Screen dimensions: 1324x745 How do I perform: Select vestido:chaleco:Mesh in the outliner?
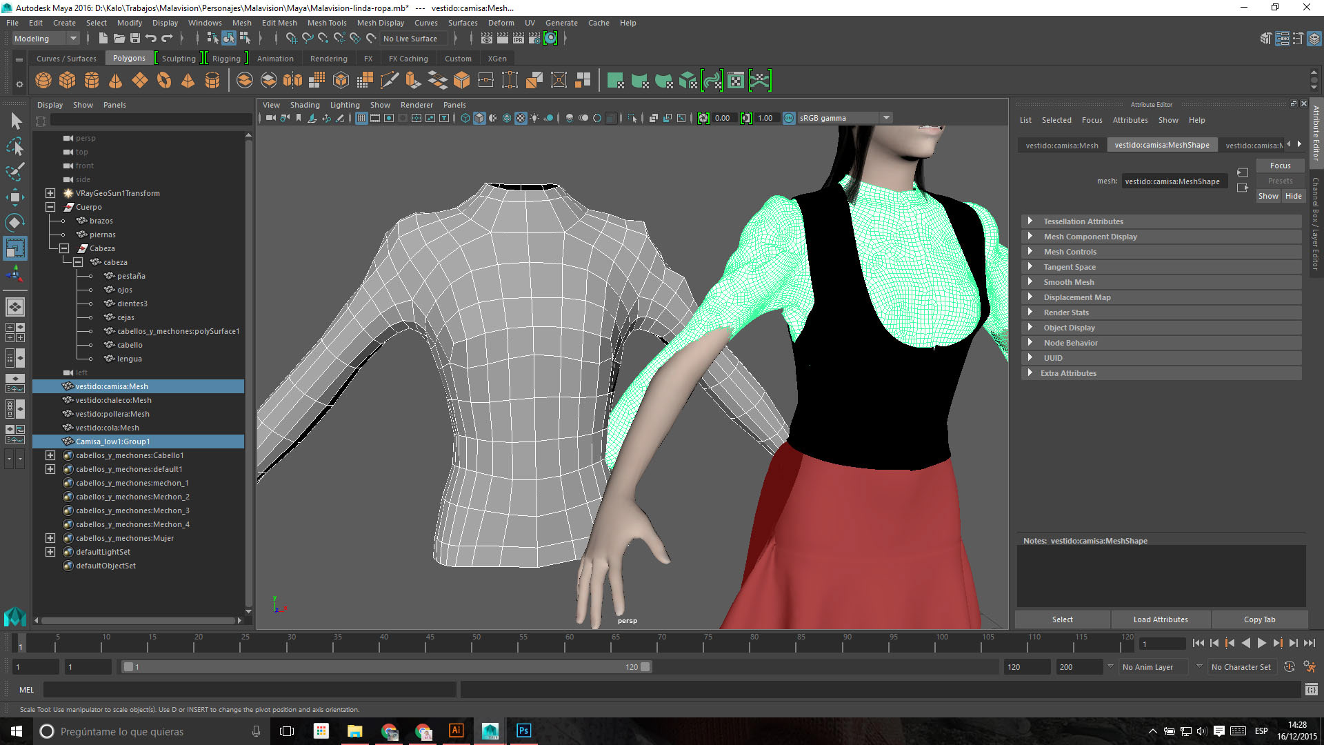114,400
